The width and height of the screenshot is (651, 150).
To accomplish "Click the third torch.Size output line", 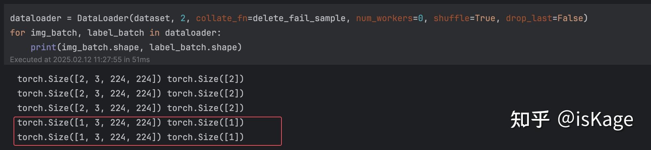I will (x=130, y=108).
